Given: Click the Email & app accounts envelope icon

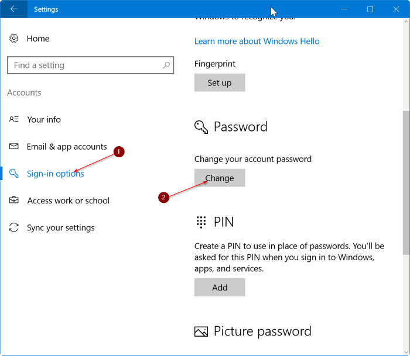Looking at the screenshot, I should tap(14, 146).
